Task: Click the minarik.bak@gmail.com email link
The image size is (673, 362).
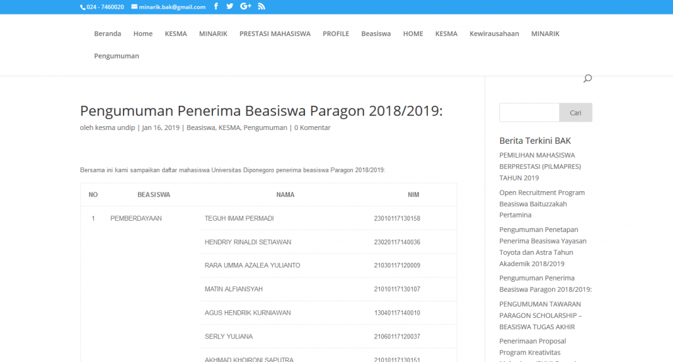Action: 172,7
